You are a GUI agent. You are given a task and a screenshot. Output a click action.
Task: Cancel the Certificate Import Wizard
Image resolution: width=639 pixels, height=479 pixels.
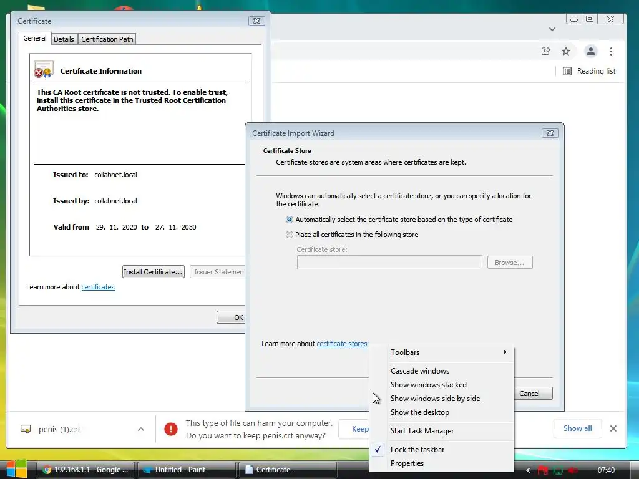pyautogui.click(x=533, y=394)
